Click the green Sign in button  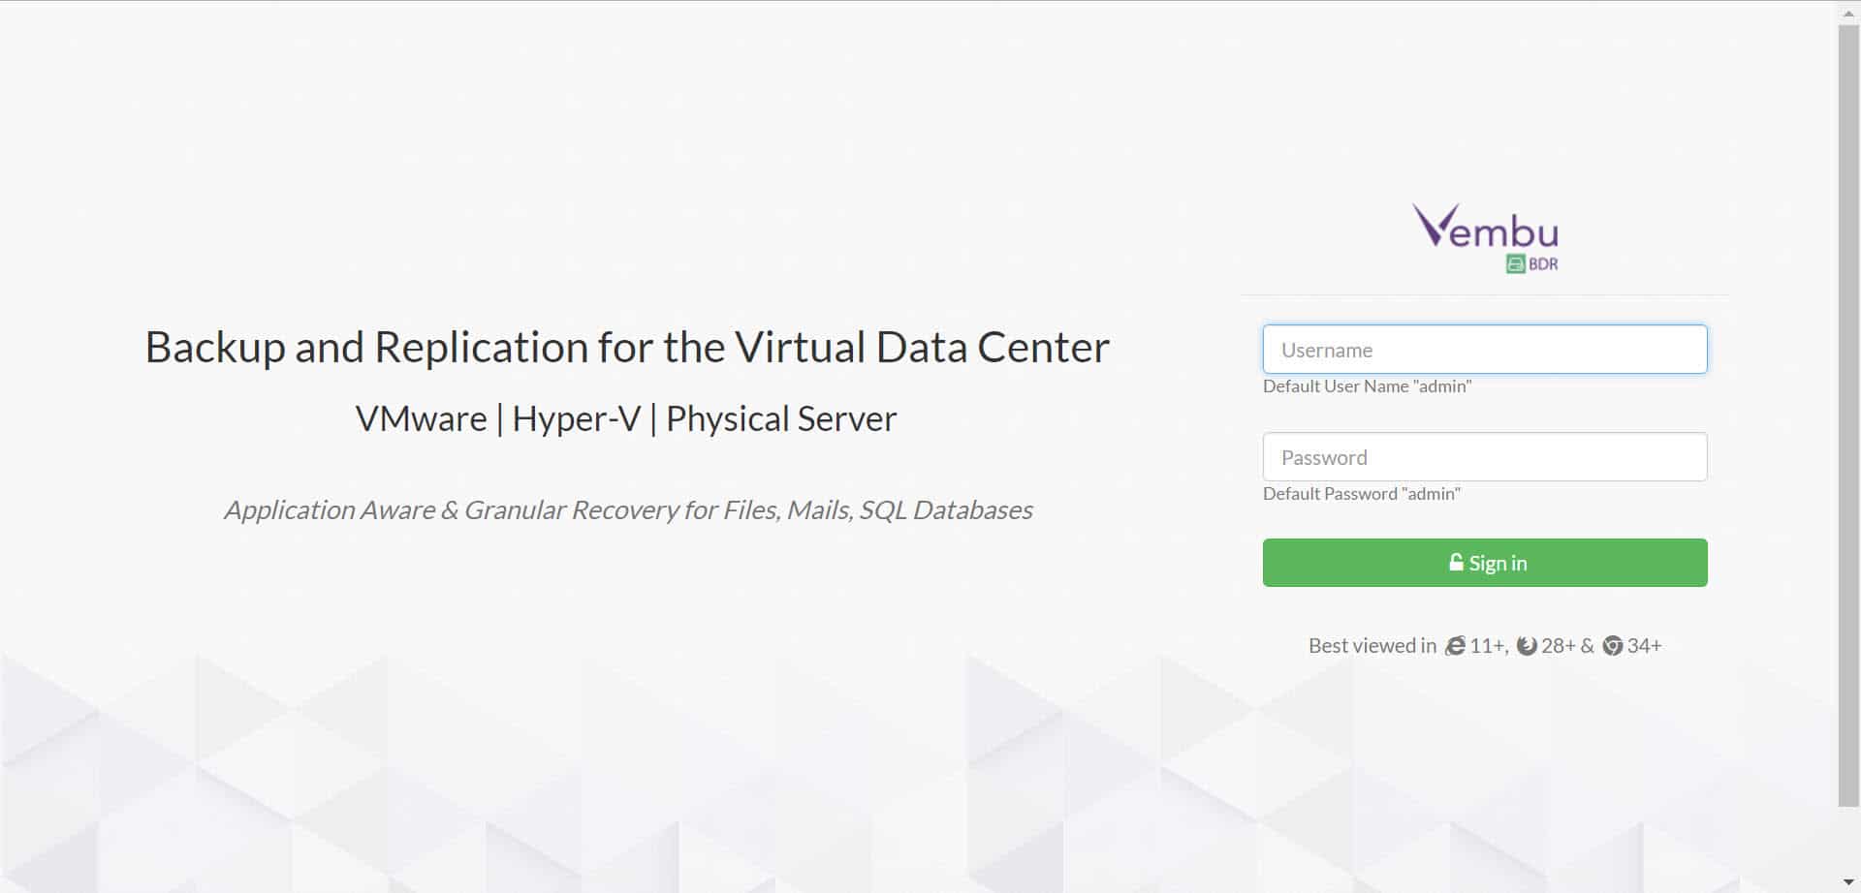coord(1484,563)
